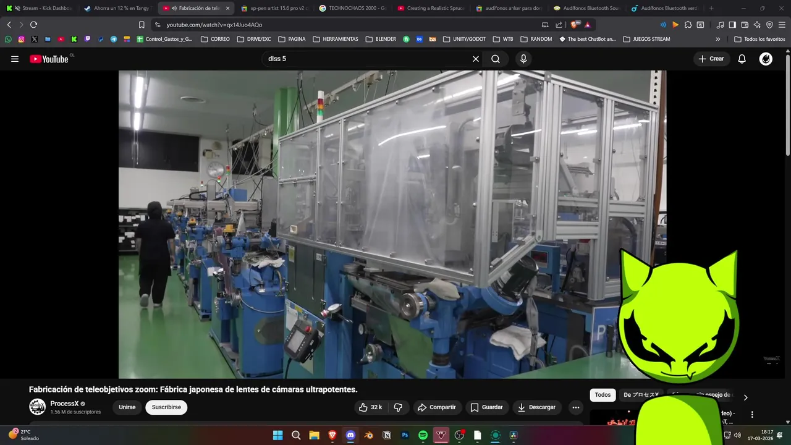The width and height of the screenshot is (791, 445).
Task: Toggle the browser sidebar panel icon
Action: coord(732,25)
